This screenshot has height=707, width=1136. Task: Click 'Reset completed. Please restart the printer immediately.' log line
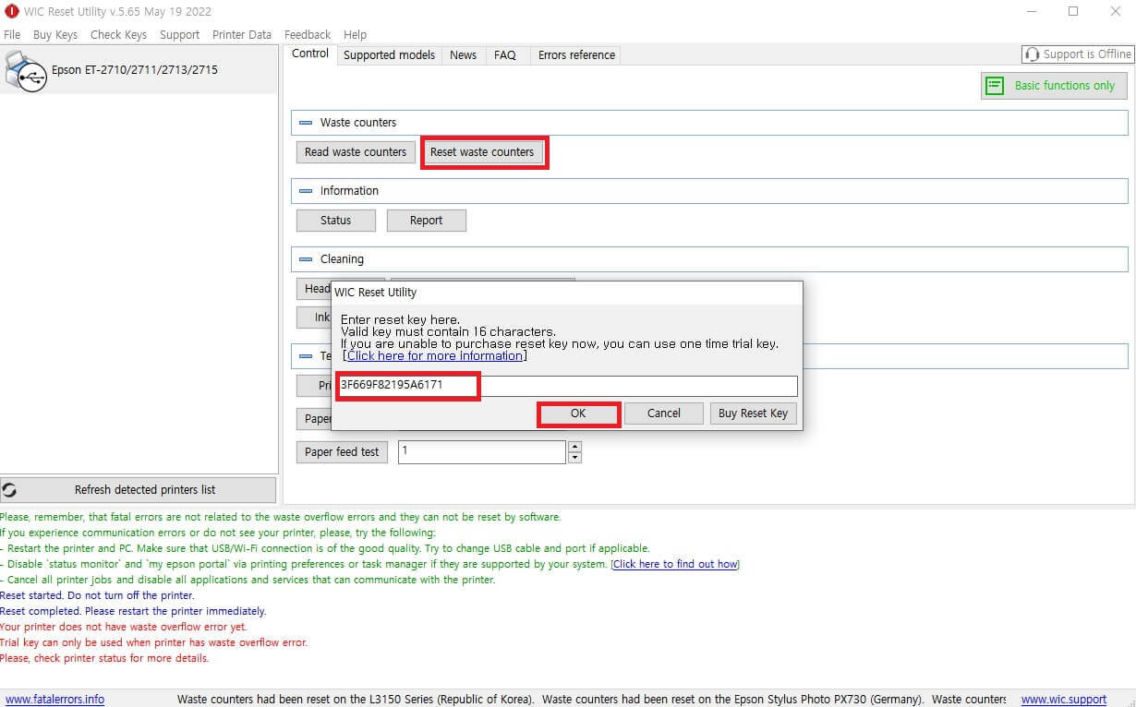pos(133,611)
